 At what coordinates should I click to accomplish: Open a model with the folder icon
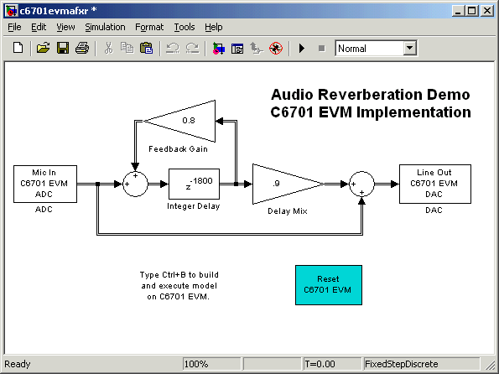(43, 49)
